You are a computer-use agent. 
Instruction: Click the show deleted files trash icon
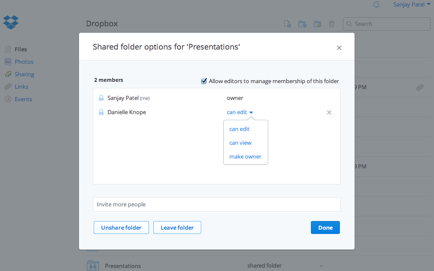(x=332, y=24)
